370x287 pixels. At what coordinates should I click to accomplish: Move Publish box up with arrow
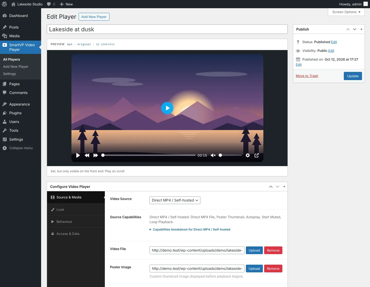tap(348, 29)
